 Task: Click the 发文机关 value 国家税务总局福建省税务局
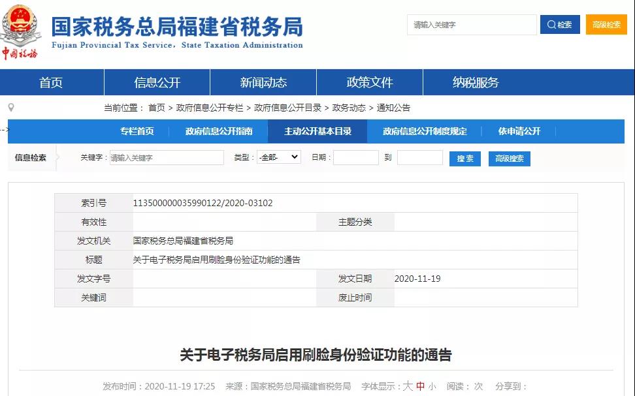(x=183, y=241)
